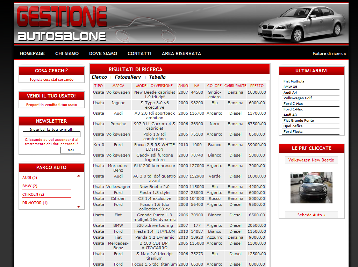Select New Beetle cabriolet 1.9 tdi dpf row
358x267 pixels.
coord(179,94)
